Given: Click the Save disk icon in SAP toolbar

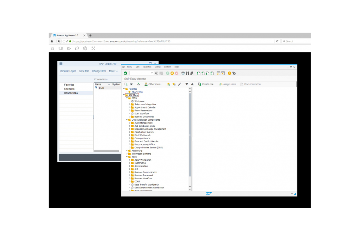Looking at the screenshot, I should 161,73.
